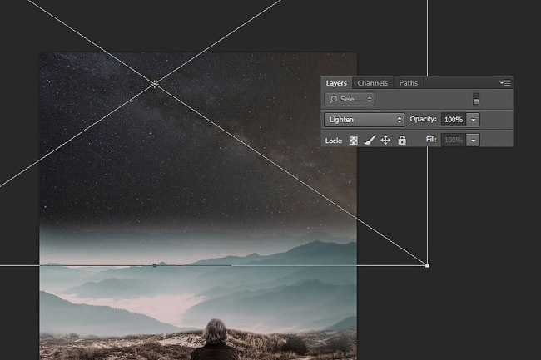Toggle the layer filtering switch
The height and width of the screenshot is (360, 541).
tap(476, 99)
